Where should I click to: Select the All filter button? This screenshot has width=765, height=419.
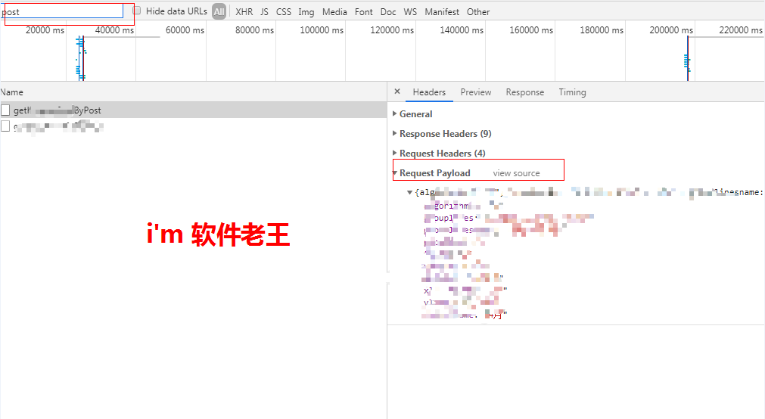pyautogui.click(x=219, y=11)
